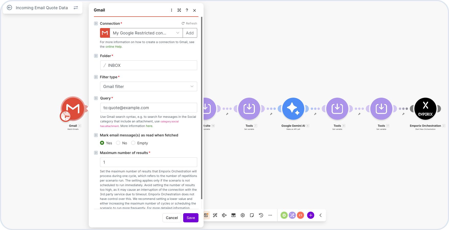Select Yes for mark emails as read
The image size is (449, 230).
point(102,143)
